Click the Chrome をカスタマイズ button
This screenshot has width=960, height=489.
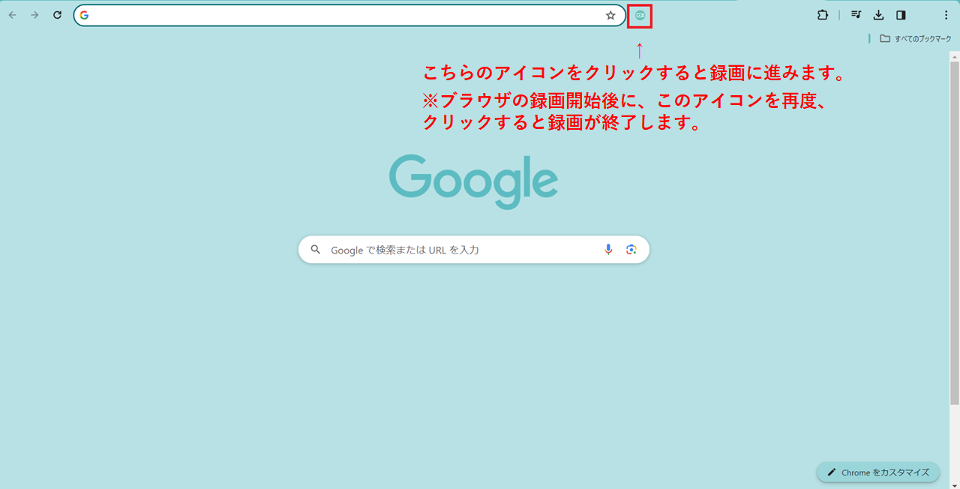878,472
